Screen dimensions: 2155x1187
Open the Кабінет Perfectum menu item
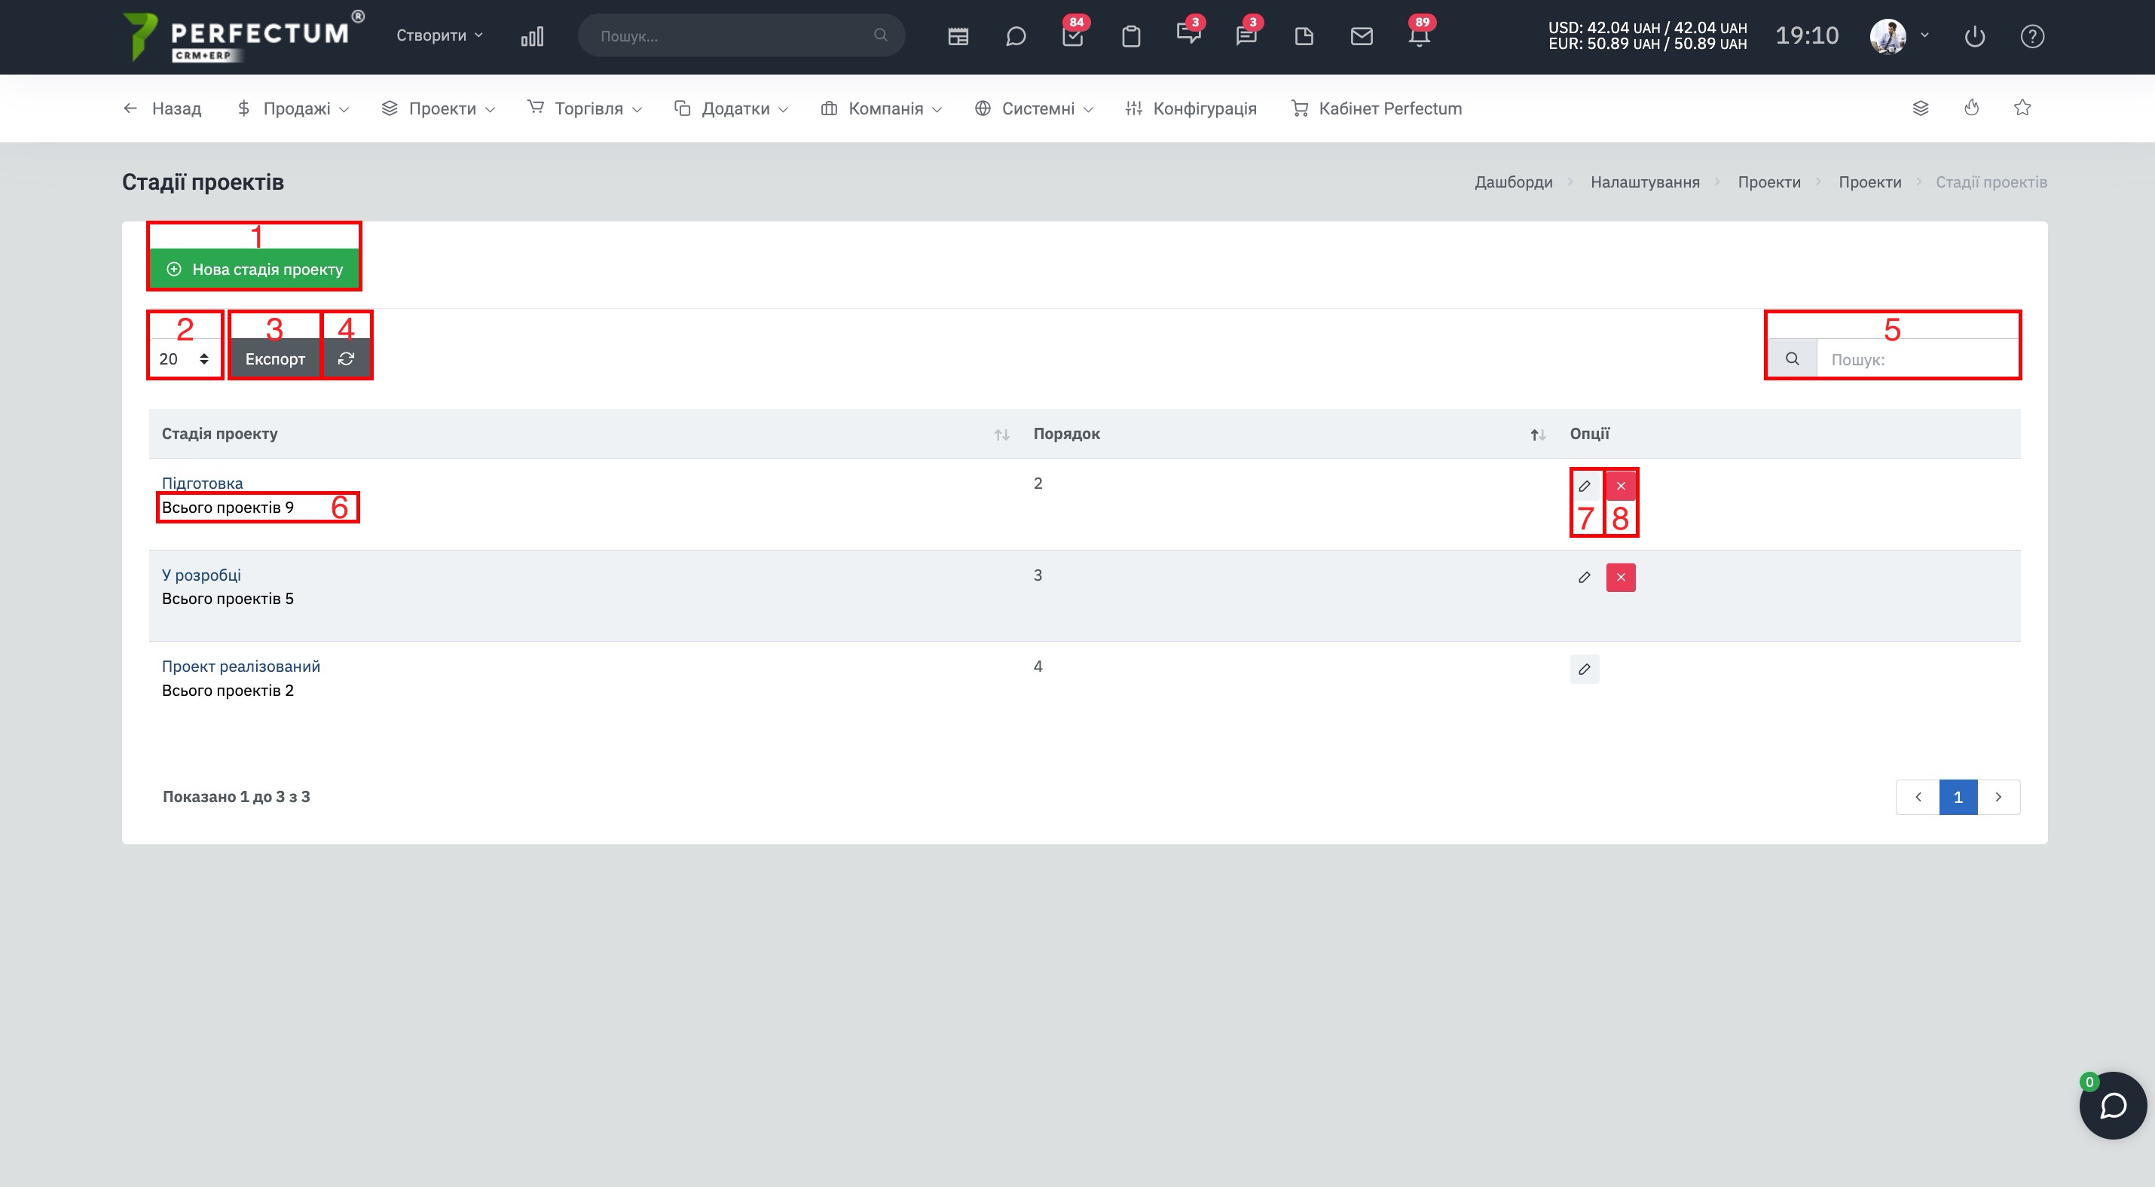coord(1376,108)
